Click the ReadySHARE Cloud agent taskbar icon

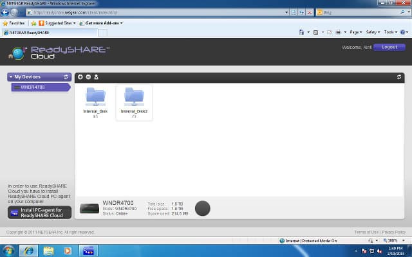[88, 251]
